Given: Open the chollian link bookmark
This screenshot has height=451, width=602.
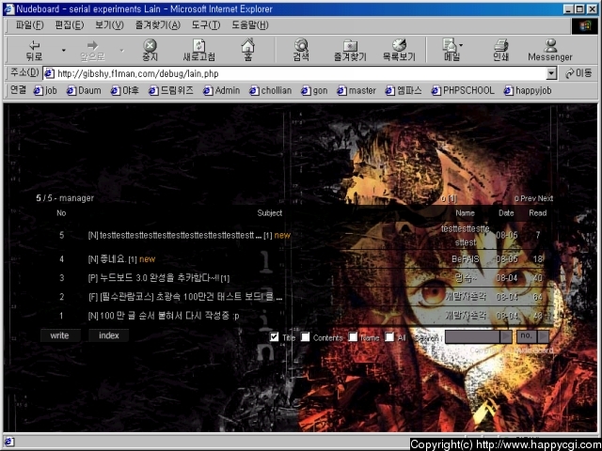Looking at the screenshot, I should click(x=270, y=90).
